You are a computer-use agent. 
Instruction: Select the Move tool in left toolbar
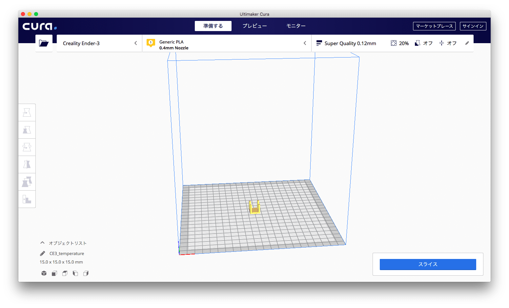pyautogui.click(x=27, y=112)
